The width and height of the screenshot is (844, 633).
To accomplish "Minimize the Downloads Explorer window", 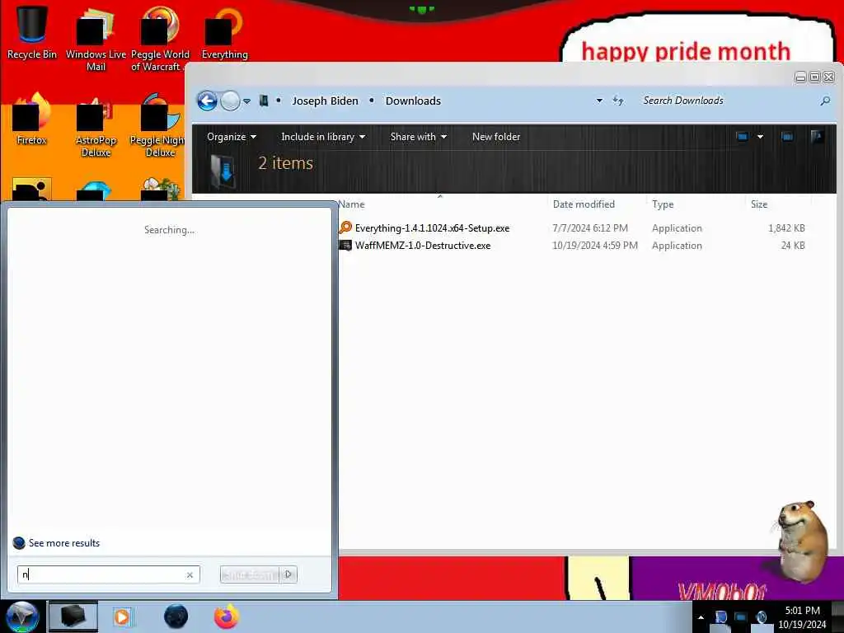I will tap(801, 77).
